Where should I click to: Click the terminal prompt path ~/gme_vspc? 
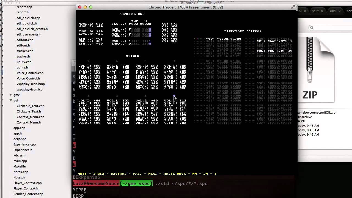[x=136, y=183]
